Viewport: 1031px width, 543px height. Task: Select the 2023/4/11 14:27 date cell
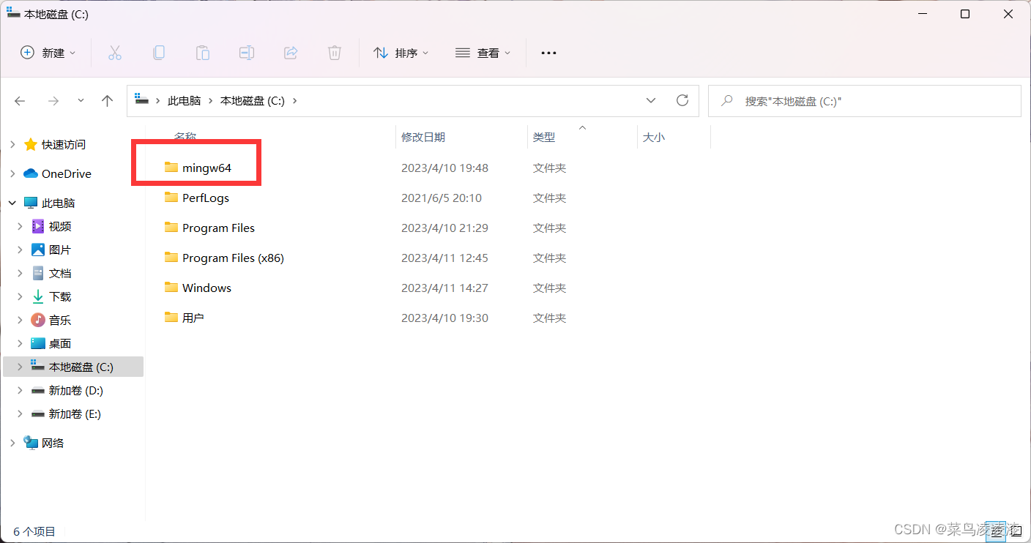pos(444,288)
